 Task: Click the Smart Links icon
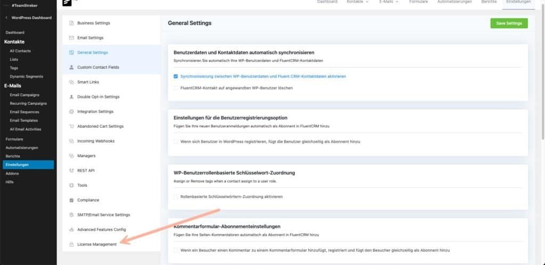point(72,82)
